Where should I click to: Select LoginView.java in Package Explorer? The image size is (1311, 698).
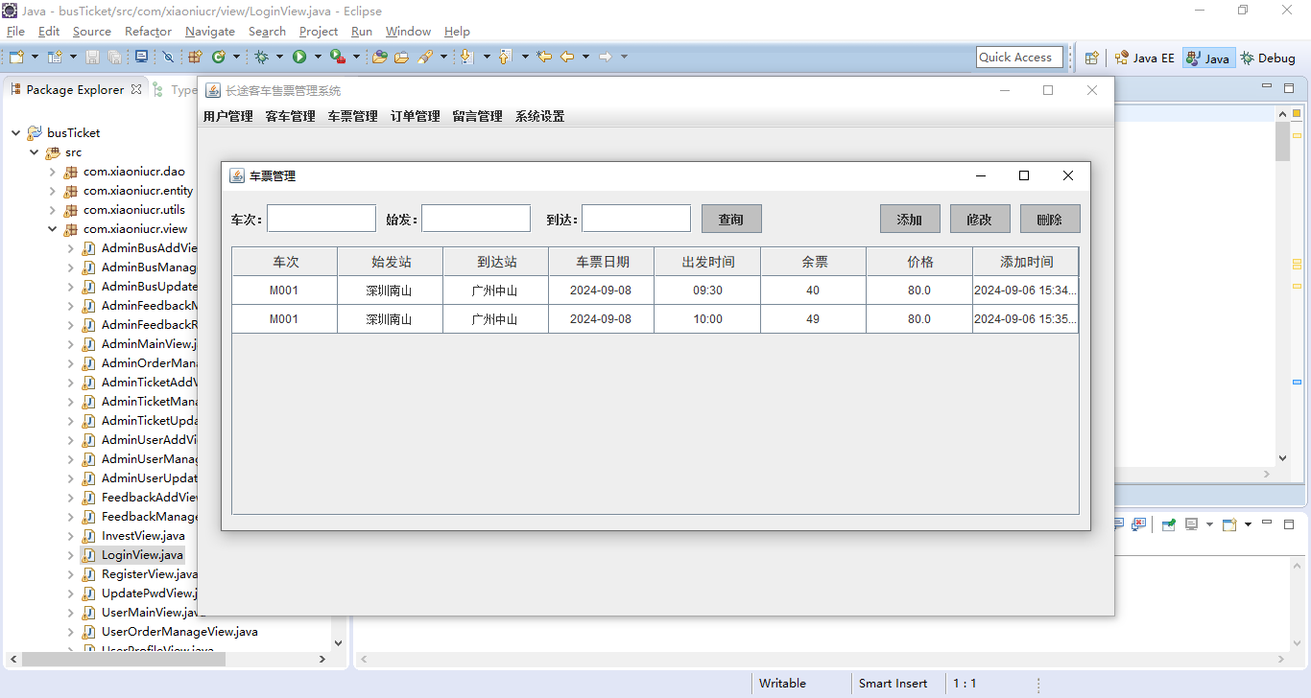[142, 555]
